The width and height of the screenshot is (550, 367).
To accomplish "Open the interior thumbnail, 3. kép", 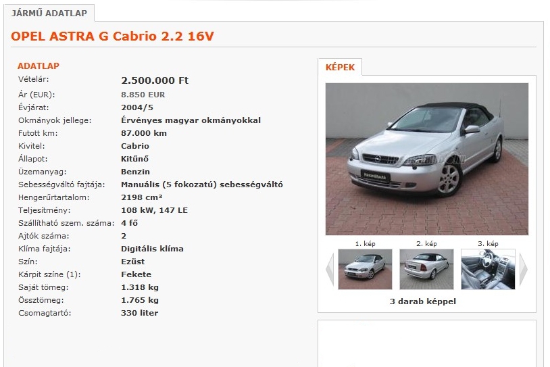I will tap(488, 269).
